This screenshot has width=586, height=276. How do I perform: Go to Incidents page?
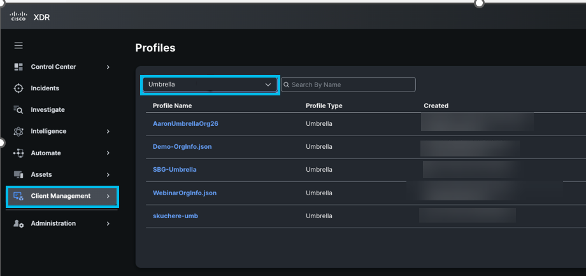coord(45,88)
